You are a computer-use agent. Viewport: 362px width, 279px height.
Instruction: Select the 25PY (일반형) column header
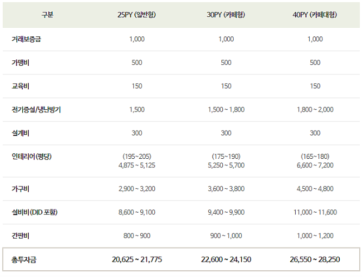coord(136,15)
